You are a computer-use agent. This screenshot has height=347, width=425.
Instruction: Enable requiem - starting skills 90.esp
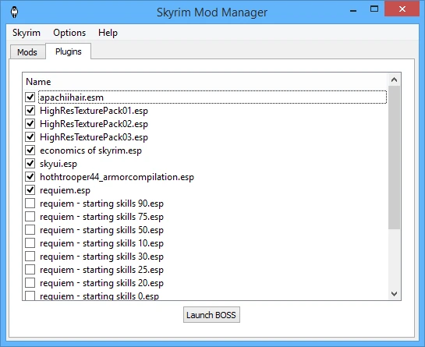[30, 204]
